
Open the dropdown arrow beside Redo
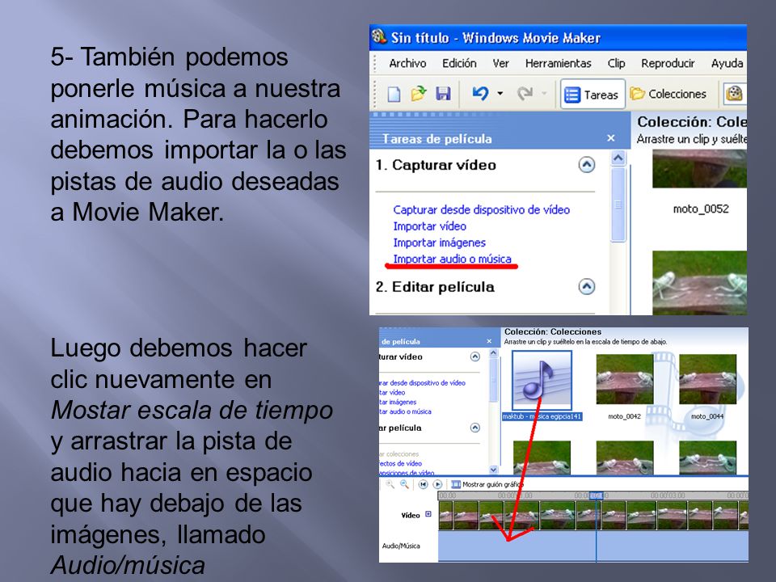(x=544, y=94)
